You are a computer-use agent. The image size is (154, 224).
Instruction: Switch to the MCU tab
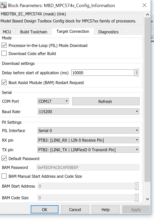click(7, 32)
